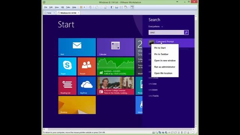Screen dimensions: 240x135
Task: Open the power options arrow beside pause
Action: 84,7
